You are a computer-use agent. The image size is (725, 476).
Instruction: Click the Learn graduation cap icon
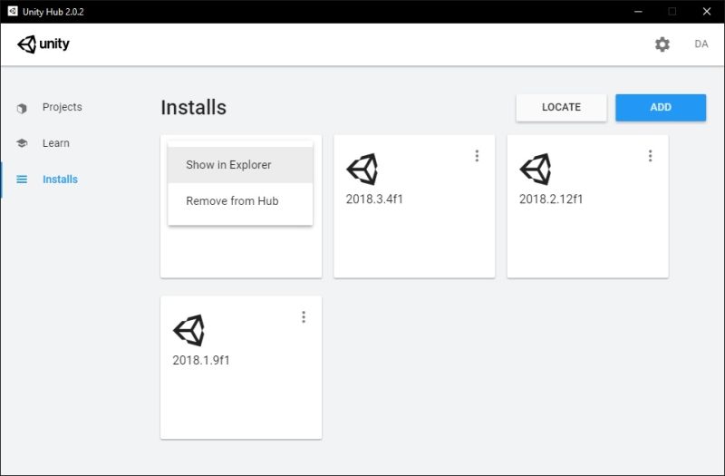tap(22, 143)
